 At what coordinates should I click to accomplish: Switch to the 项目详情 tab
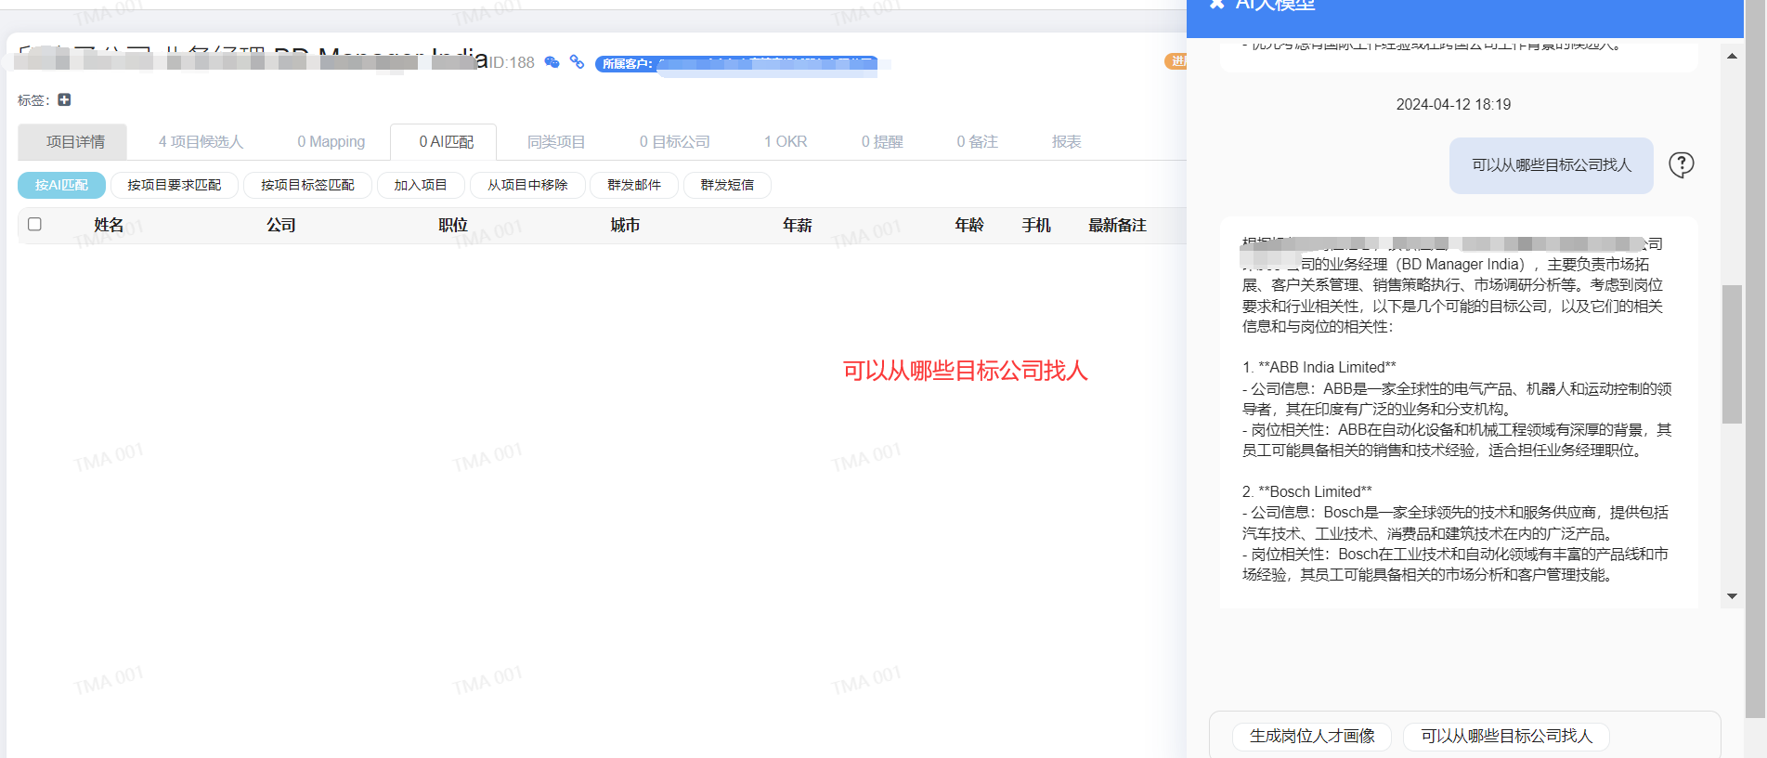click(75, 142)
